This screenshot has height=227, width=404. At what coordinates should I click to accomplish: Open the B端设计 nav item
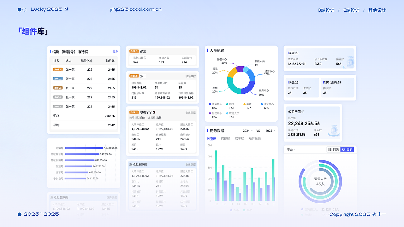point(326,10)
